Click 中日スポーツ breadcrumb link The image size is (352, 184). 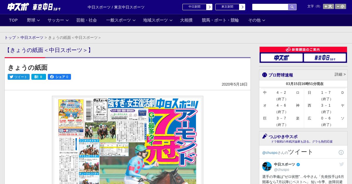click(x=32, y=38)
